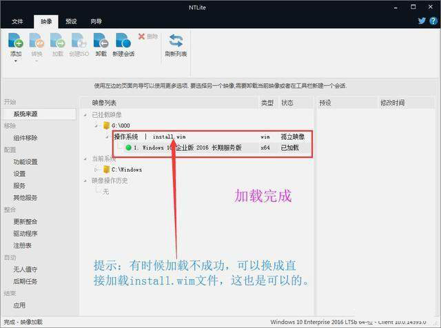This screenshot has width=441, height=328.
Task: Open the dropdown arrow under 添加
Action: tap(16, 61)
